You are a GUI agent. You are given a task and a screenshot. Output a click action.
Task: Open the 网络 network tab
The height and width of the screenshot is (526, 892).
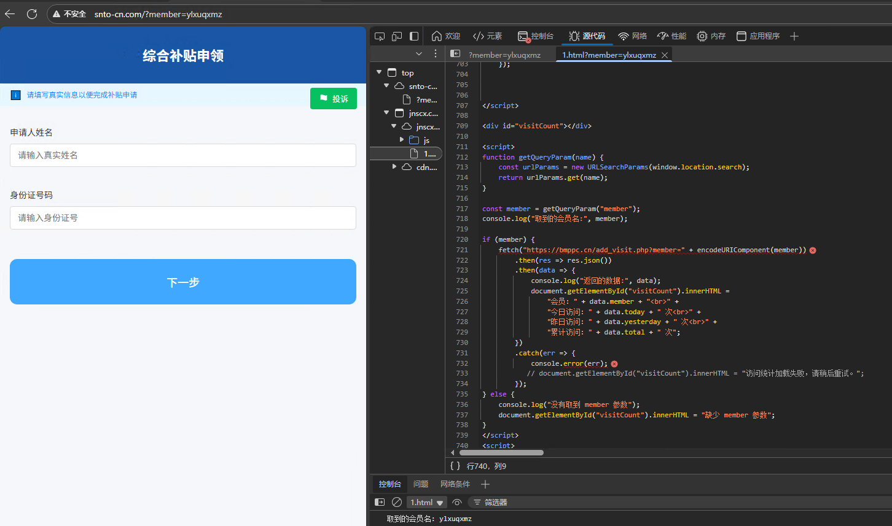click(632, 36)
